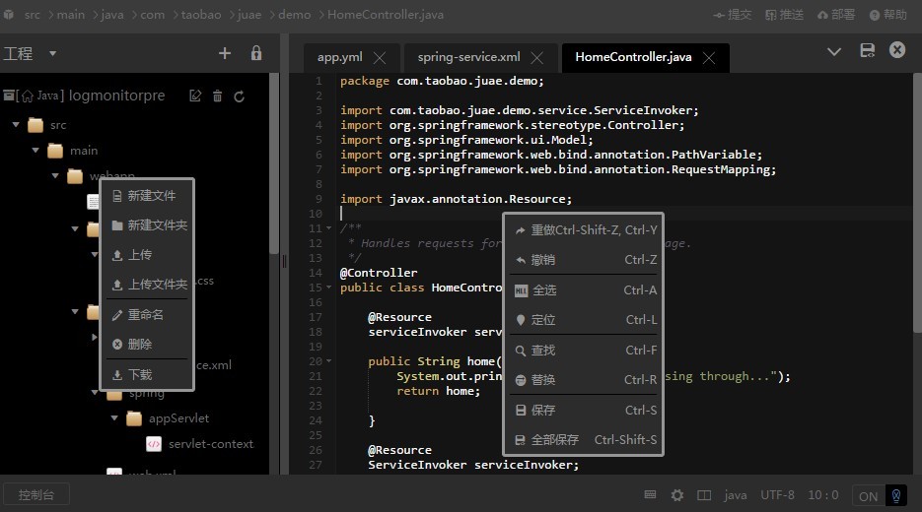Select 定位 go to line option
Image resolution: width=922 pixels, height=512 pixels.
pyautogui.click(x=584, y=319)
